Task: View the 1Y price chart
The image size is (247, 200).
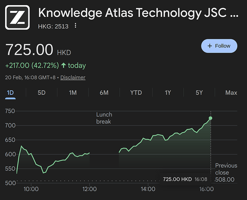Action: click(168, 93)
